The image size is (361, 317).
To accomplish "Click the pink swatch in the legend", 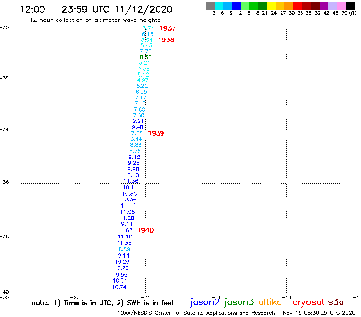I will (341, 6).
